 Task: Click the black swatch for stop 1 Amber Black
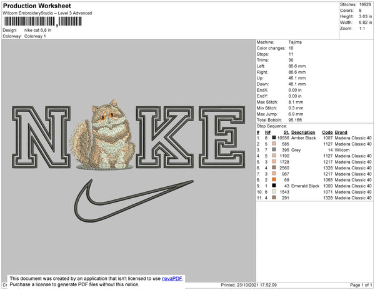pyautogui.click(x=274, y=137)
